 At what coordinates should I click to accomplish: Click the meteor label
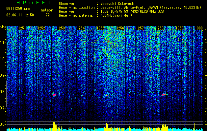[47, 10]
